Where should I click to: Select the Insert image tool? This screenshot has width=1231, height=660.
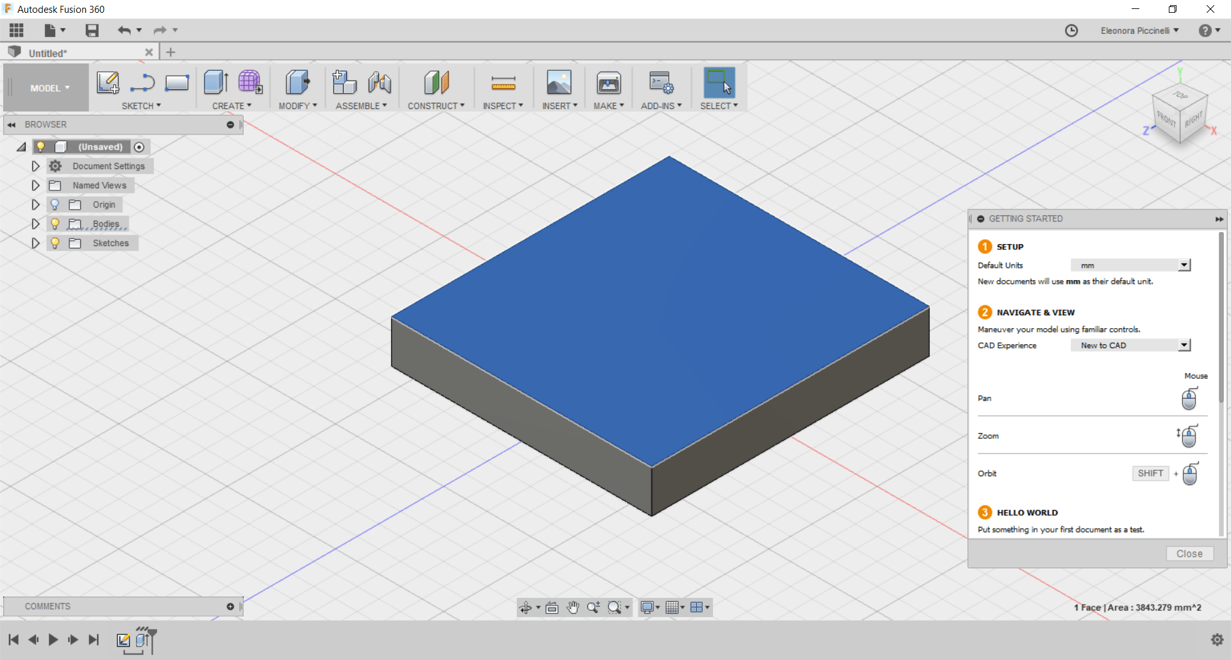559,83
